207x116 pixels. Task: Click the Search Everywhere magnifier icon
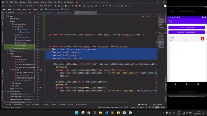point(129,6)
